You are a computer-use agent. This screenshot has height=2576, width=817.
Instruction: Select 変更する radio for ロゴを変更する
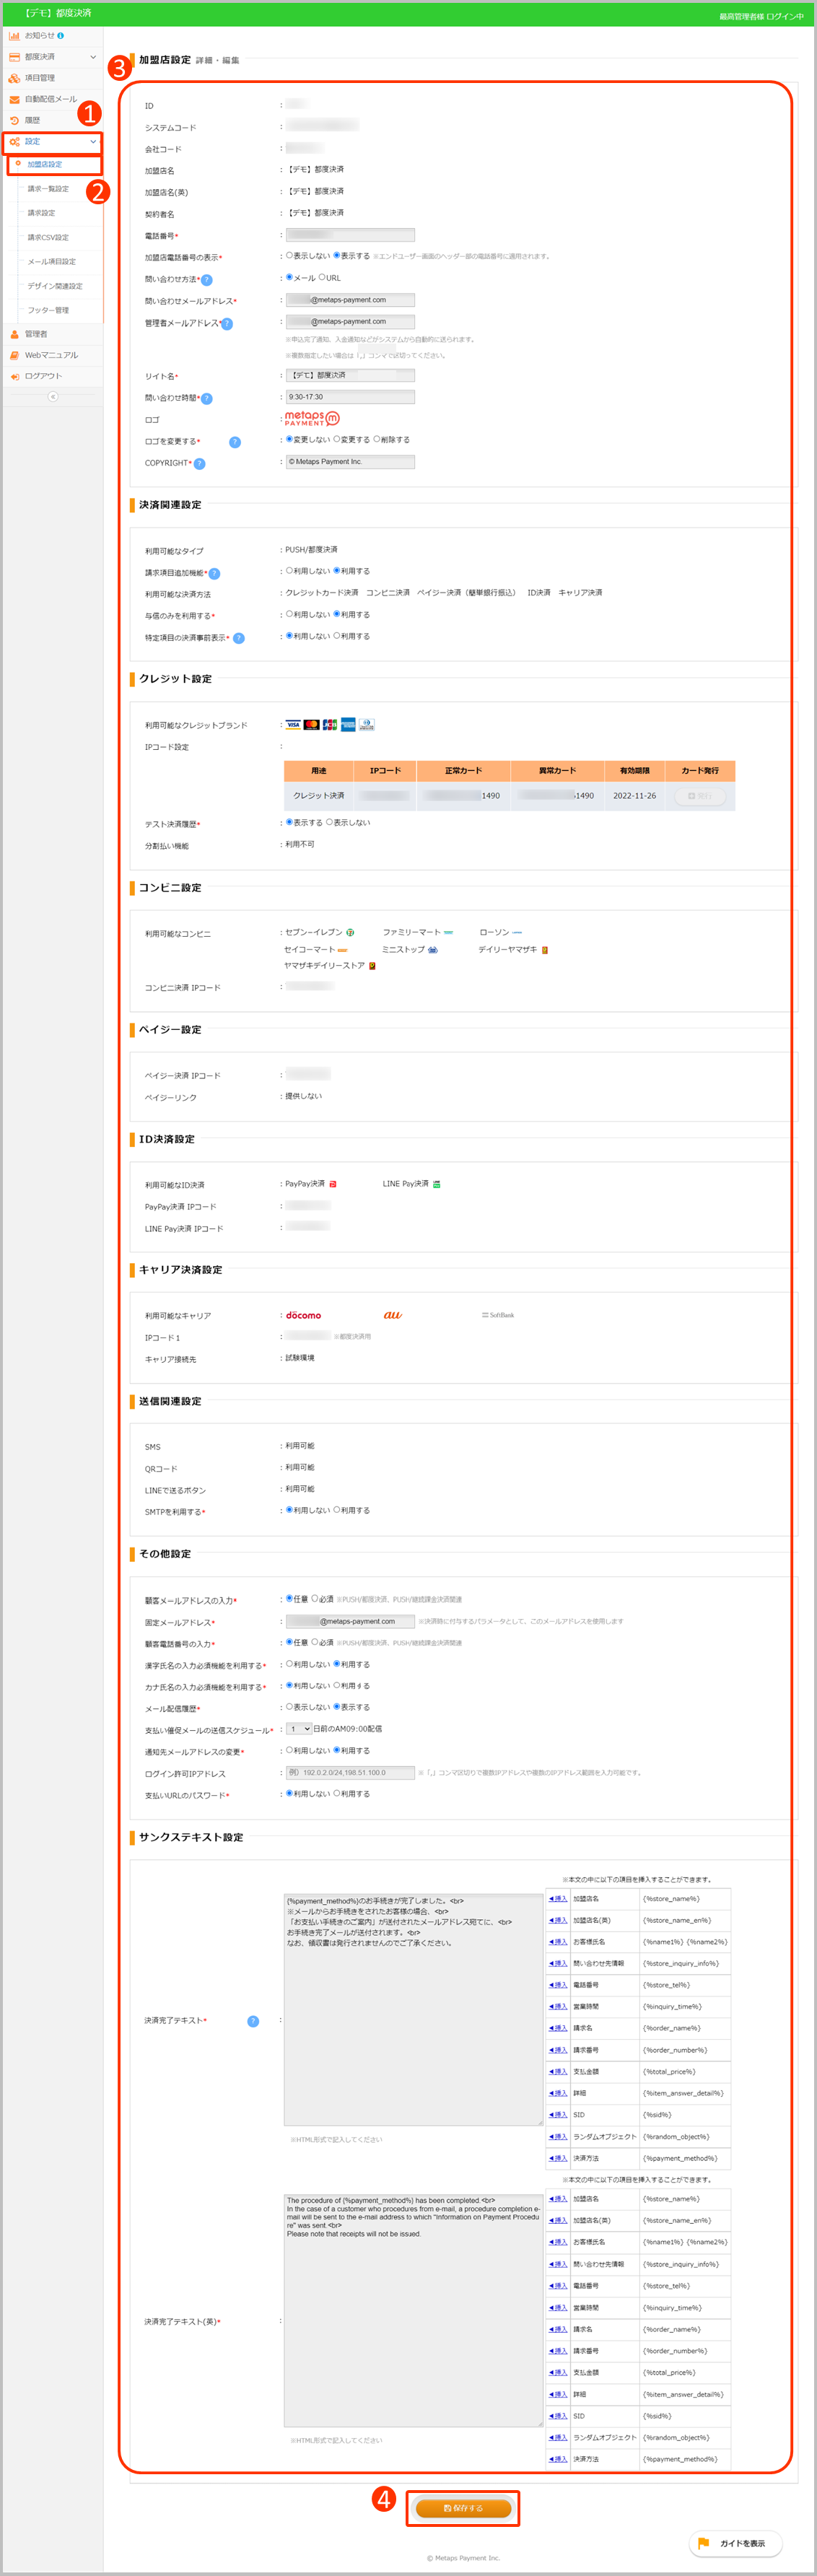coord(337,439)
